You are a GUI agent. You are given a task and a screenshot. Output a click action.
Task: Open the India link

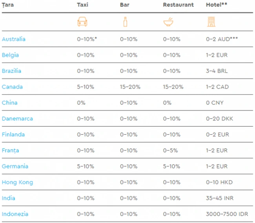tap(9, 198)
